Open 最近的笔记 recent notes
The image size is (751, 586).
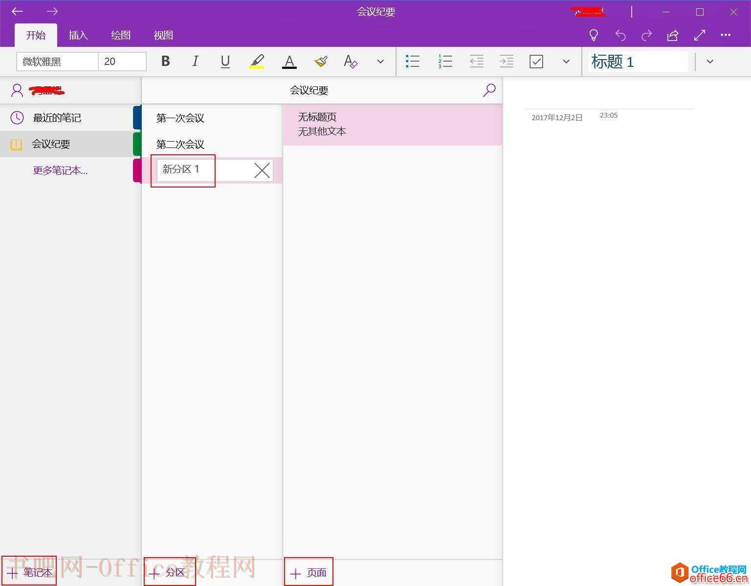pyautogui.click(x=70, y=118)
